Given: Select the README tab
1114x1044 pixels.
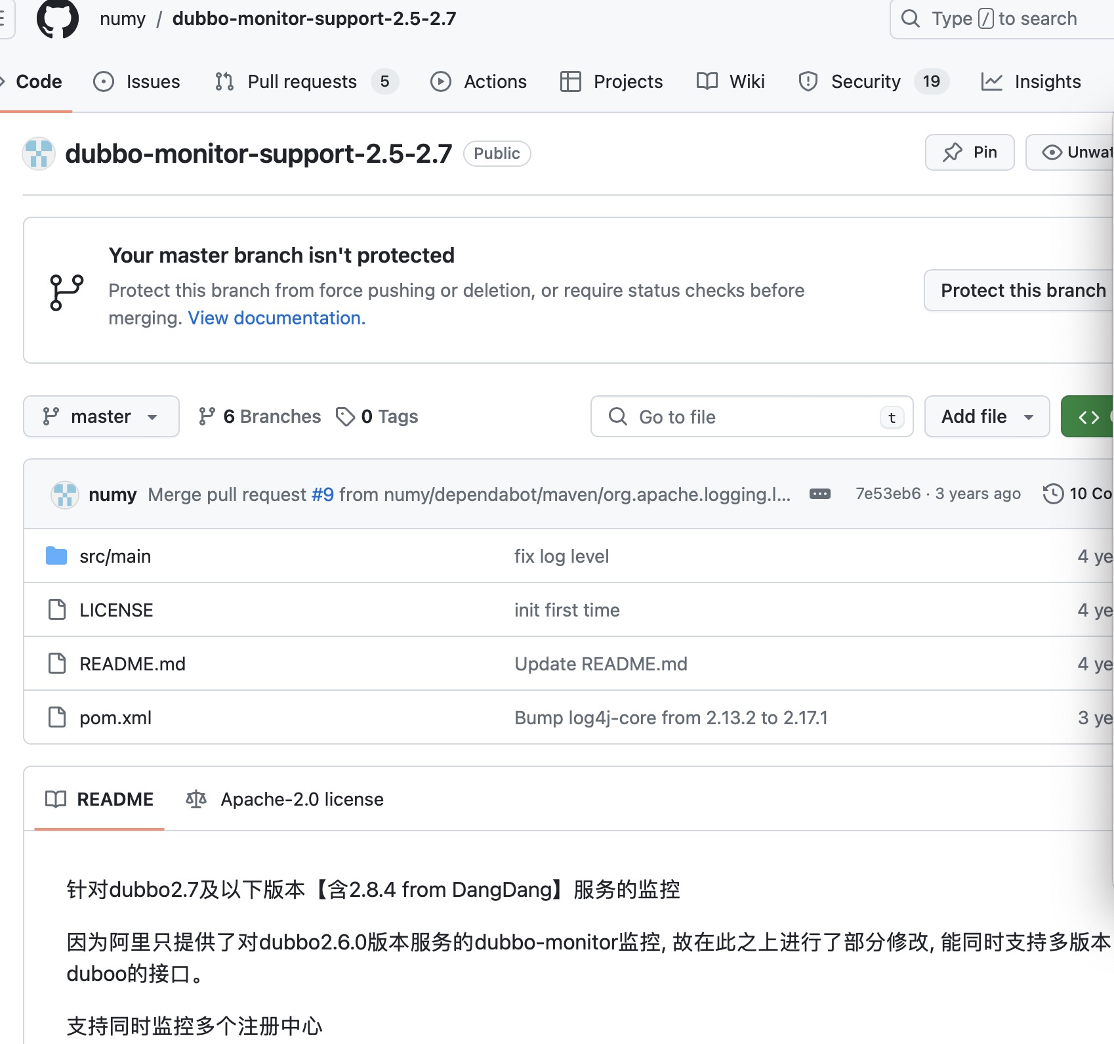Looking at the screenshot, I should (x=99, y=799).
